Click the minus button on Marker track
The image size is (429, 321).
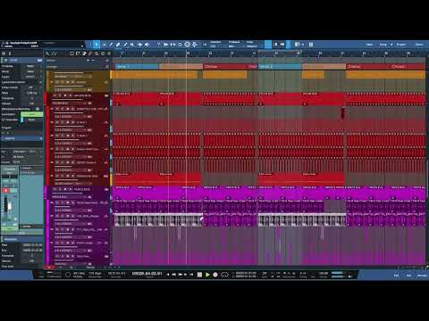(x=94, y=61)
